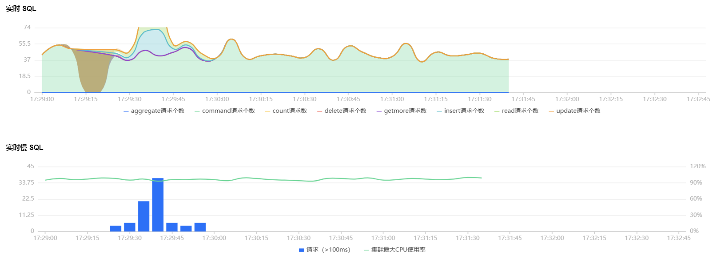Click the 120% label on the CPU axis
This screenshot has width=716, height=260.
pos(697,166)
